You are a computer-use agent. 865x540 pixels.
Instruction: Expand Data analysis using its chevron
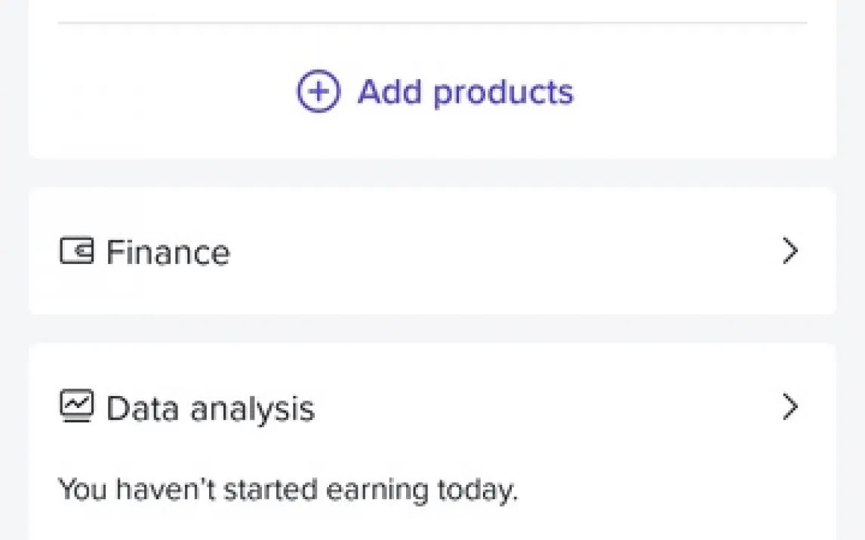[790, 407]
